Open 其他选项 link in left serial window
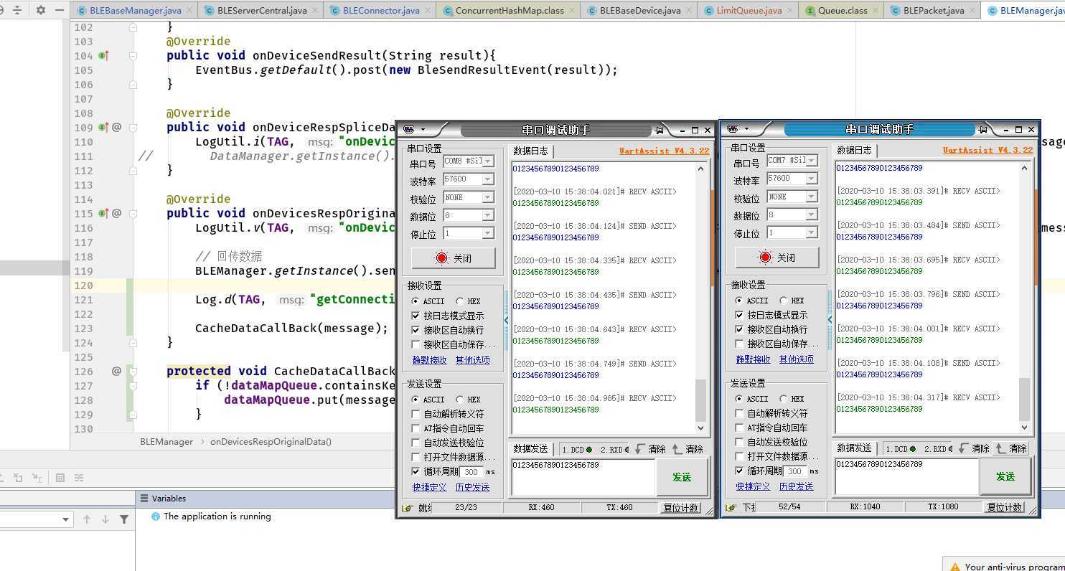1065x571 pixels. 472,360
